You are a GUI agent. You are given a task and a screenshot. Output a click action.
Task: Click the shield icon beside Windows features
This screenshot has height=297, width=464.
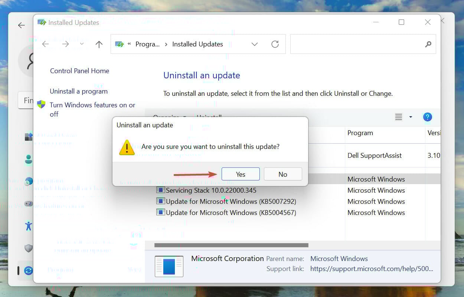(x=41, y=104)
